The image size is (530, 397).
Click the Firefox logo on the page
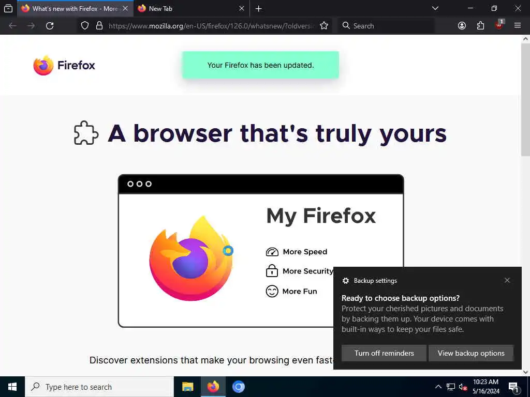[64, 65]
